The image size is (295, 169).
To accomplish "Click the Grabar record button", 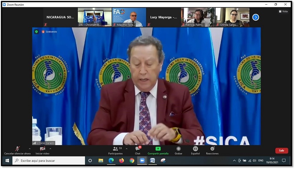I will (x=178, y=150).
